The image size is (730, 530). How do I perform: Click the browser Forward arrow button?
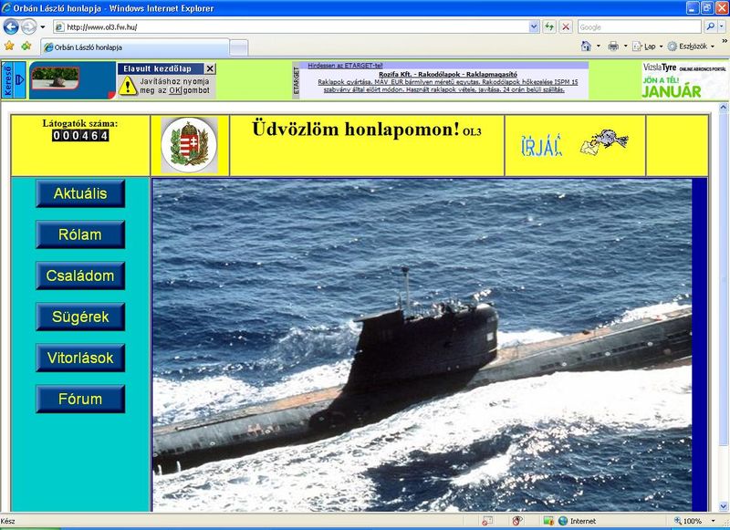click(29, 26)
